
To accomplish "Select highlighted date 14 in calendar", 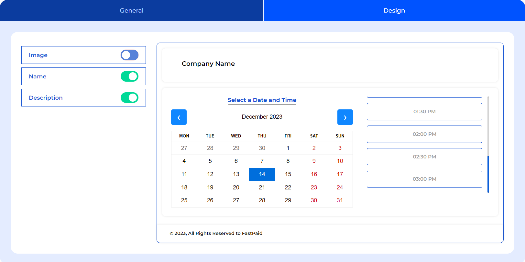I will click(x=262, y=174).
